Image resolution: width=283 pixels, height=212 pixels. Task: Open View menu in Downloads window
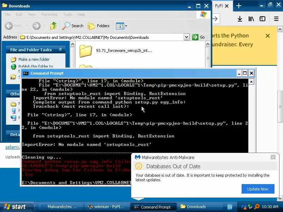[32, 14]
